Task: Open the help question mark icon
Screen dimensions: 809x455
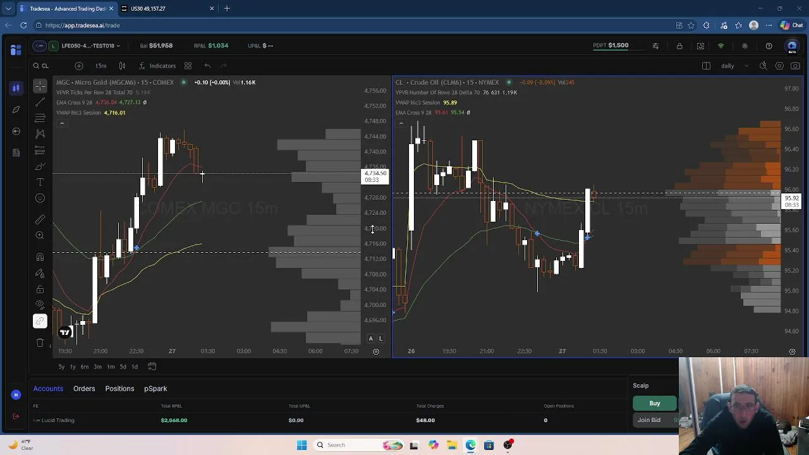Action: (x=769, y=45)
